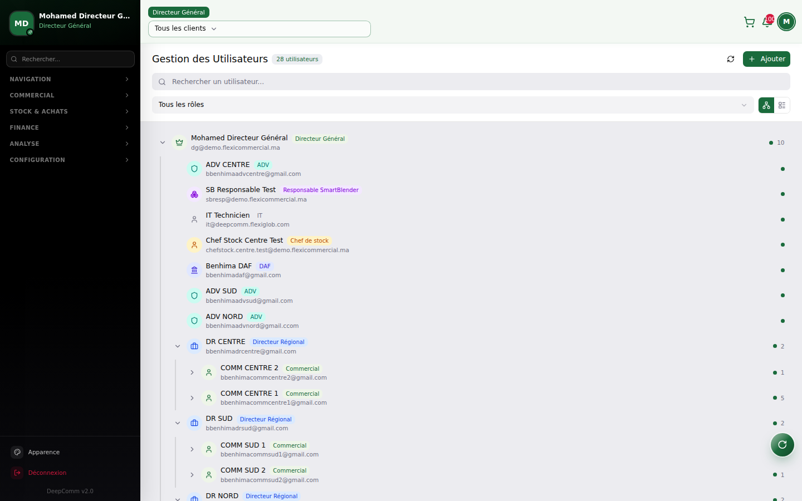Expand the CONFIGURATION menu section

pos(70,160)
